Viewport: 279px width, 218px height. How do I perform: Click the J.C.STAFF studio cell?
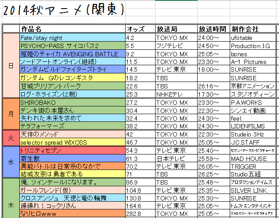253,142
